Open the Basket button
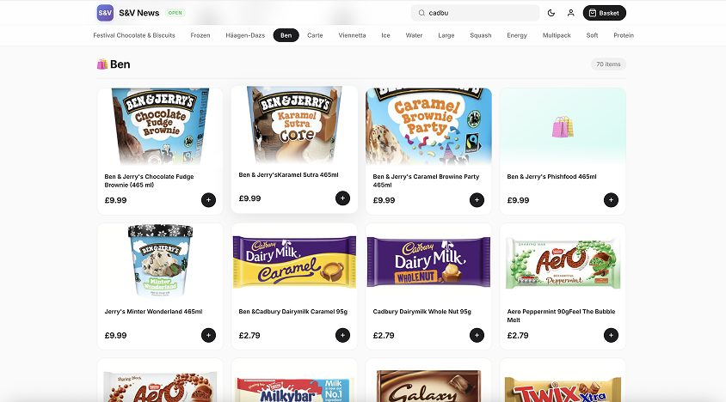This screenshot has width=726, height=402. 604,13
